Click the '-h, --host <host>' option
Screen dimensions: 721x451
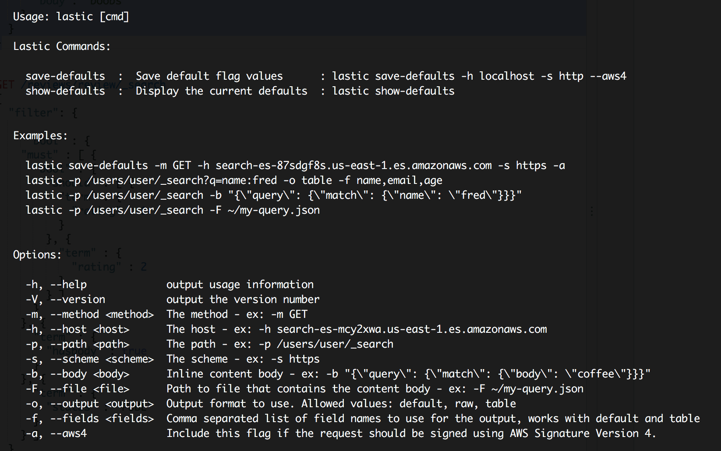[x=78, y=329]
